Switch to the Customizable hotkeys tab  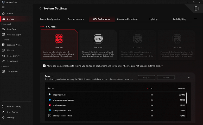point(128,19)
